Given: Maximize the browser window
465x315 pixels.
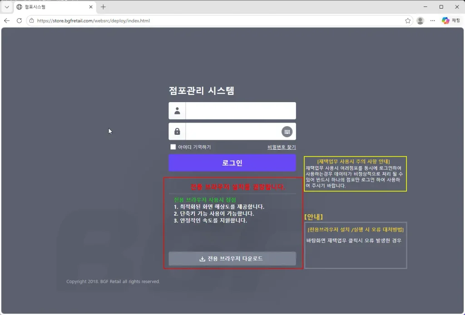Looking at the screenshot, I should (x=441, y=7).
